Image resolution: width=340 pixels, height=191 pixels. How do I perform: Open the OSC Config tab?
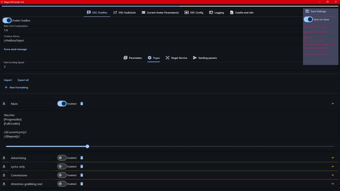tap(194, 13)
